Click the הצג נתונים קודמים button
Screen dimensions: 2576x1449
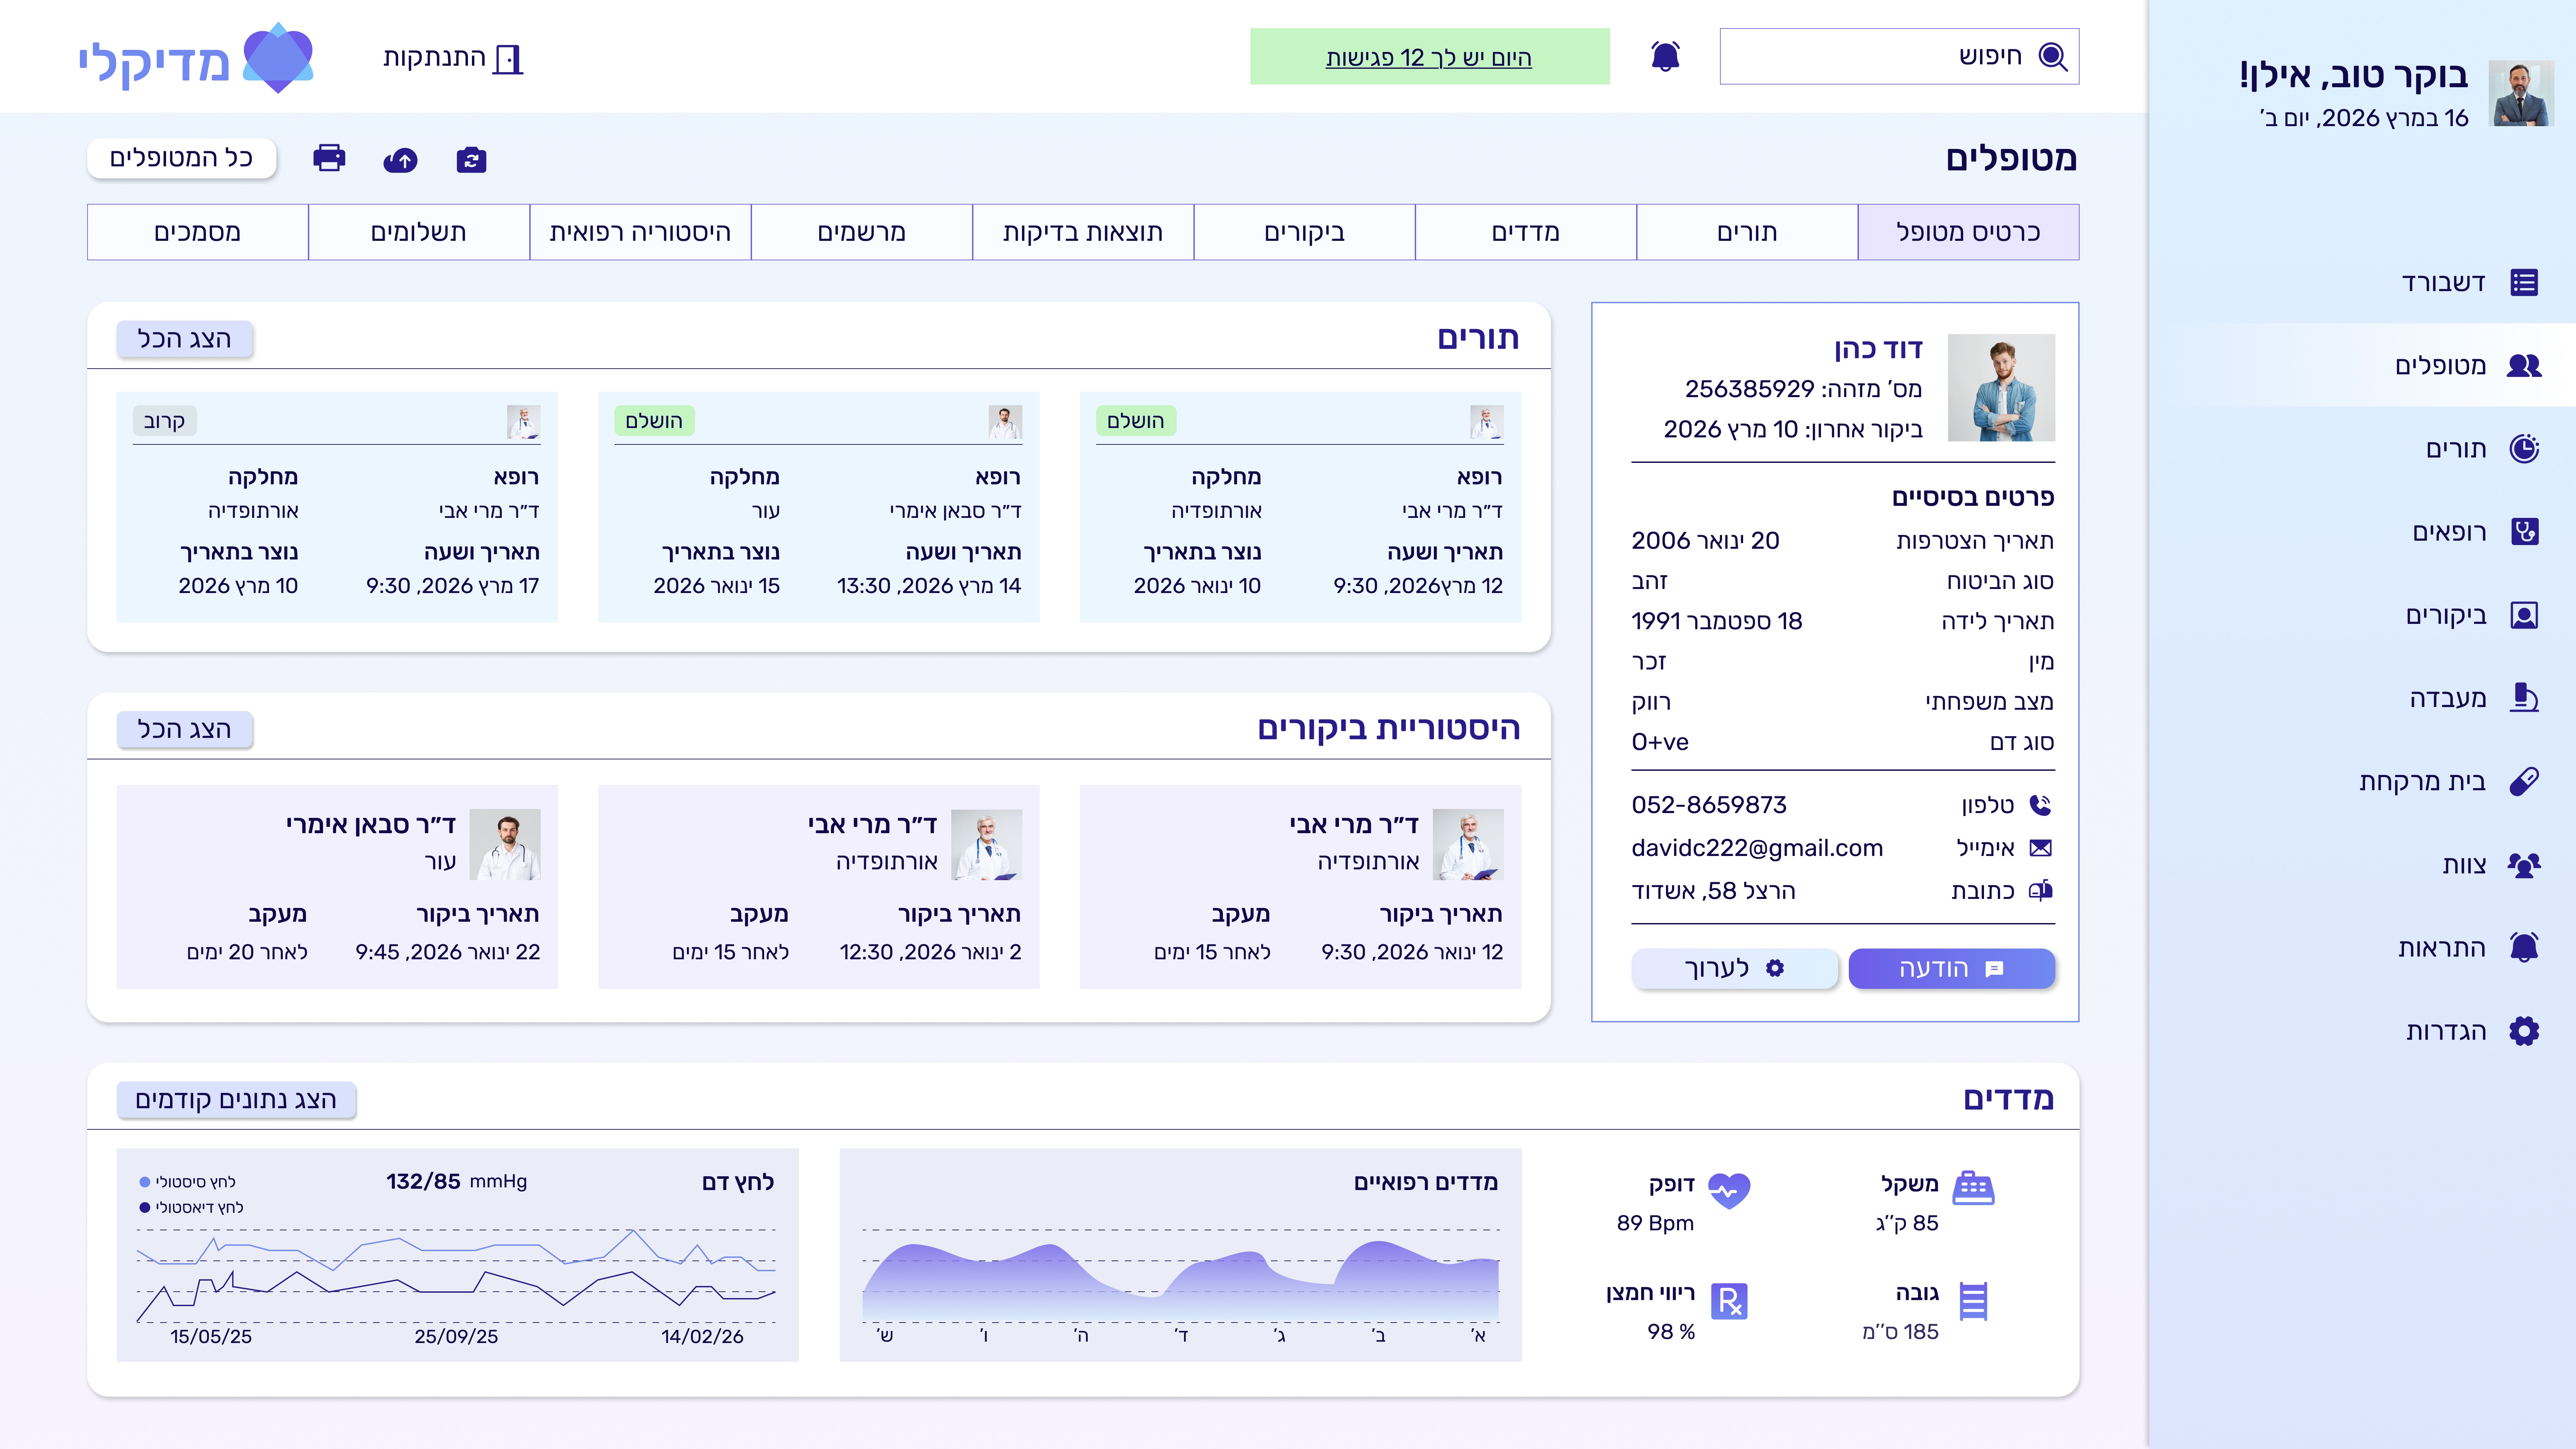pos(236,1099)
